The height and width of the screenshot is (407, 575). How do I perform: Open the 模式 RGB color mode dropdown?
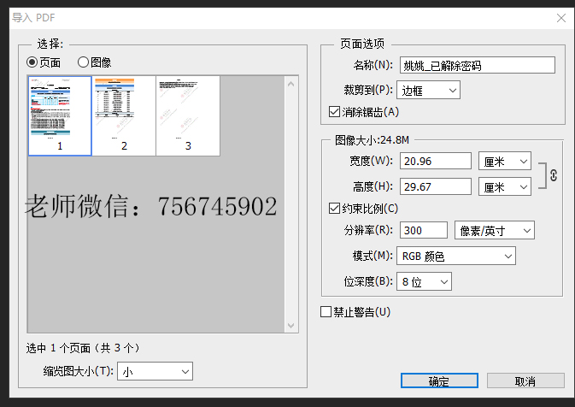(x=457, y=256)
